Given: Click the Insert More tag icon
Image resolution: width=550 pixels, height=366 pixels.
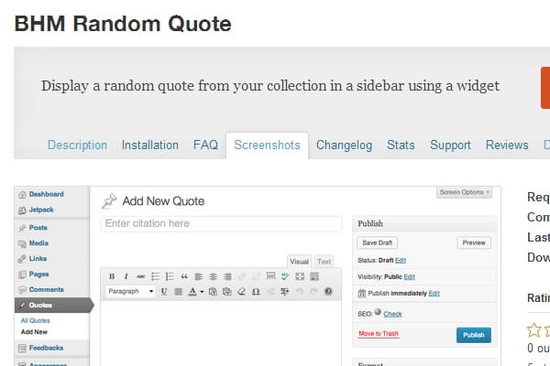Looking at the screenshot, I should click(x=270, y=276).
